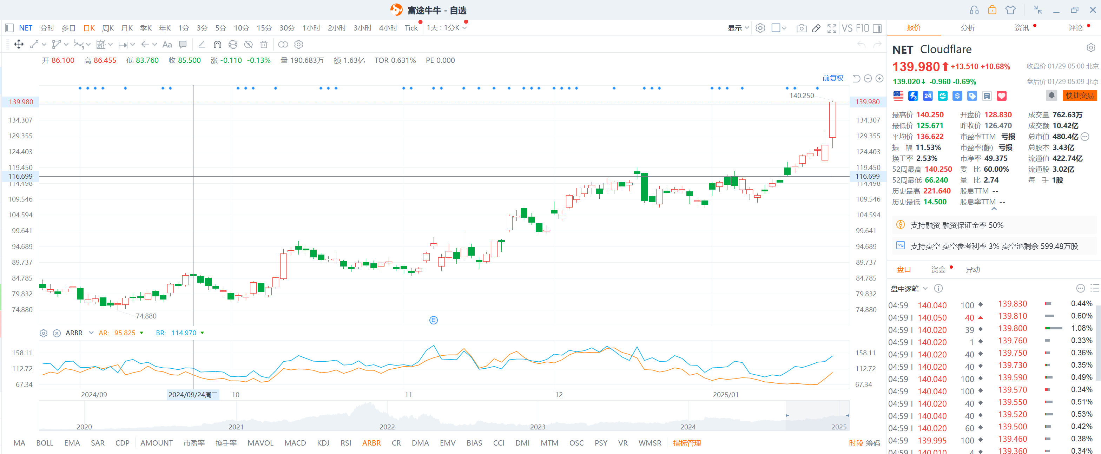Zoom in chart with plus circle
Viewport: 1101px width, 454px height.
point(879,78)
